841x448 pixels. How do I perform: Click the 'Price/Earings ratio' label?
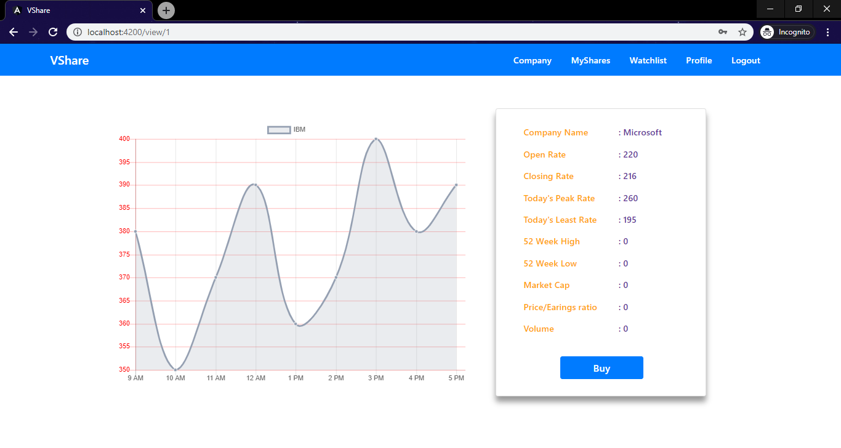(560, 307)
